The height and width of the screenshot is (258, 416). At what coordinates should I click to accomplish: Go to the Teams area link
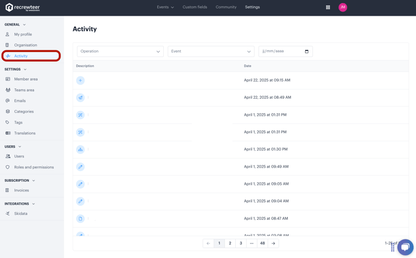(x=24, y=90)
